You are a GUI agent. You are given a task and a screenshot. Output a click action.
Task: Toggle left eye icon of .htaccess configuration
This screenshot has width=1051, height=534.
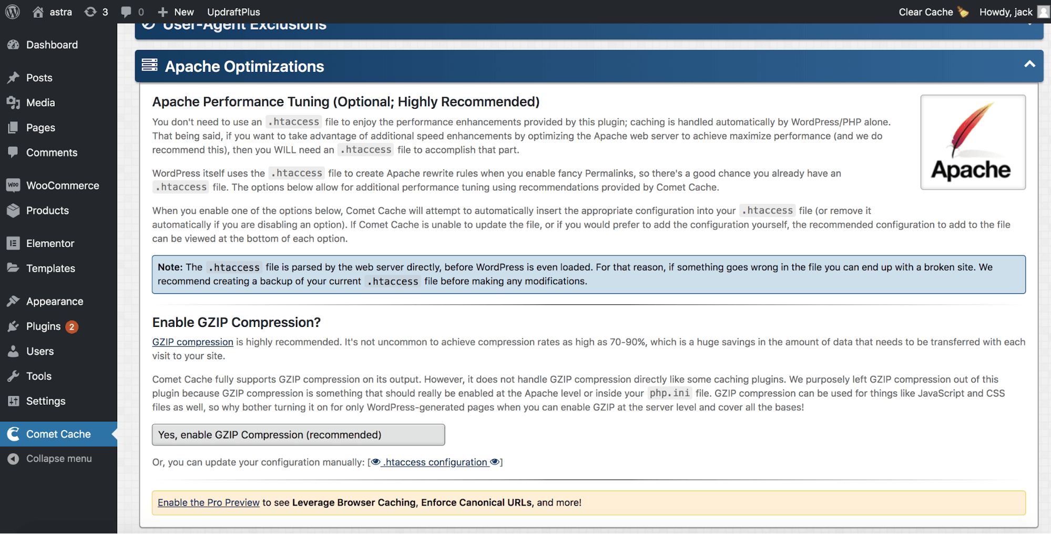coord(376,462)
